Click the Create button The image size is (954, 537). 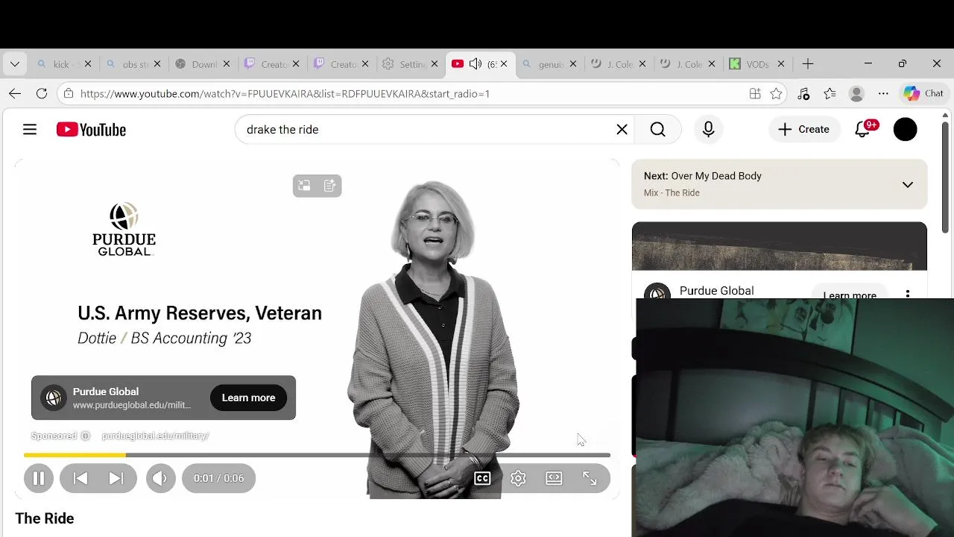(803, 130)
